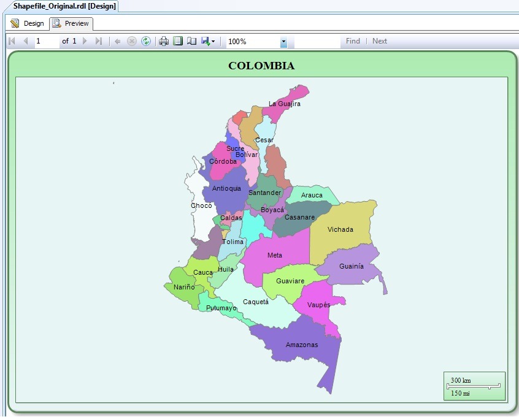The width and height of the screenshot is (519, 417).
Task: Click the Vaupés region
Action: (318, 305)
